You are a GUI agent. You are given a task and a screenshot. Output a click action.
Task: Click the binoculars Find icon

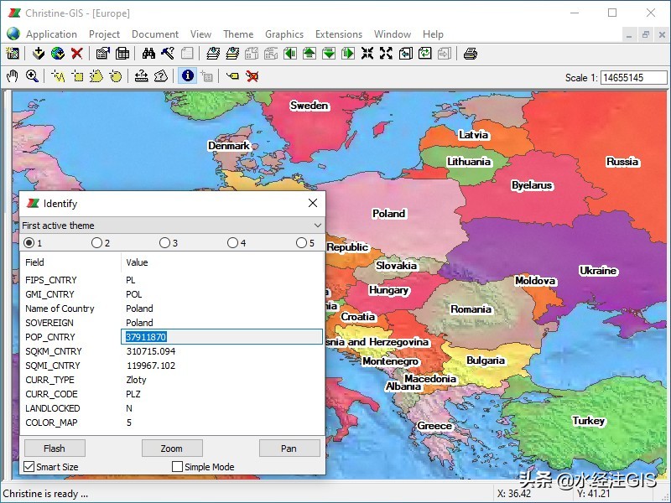point(148,54)
